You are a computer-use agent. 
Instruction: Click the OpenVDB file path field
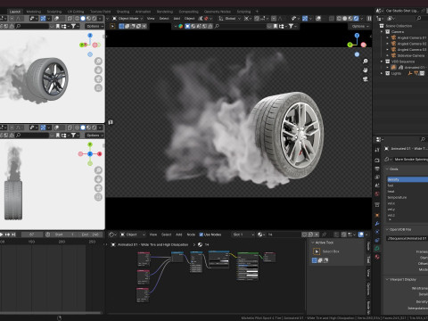tap(407, 238)
